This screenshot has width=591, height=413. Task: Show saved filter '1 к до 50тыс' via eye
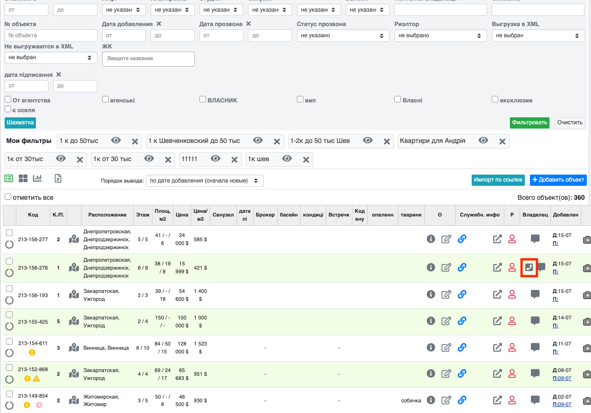(x=116, y=141)
